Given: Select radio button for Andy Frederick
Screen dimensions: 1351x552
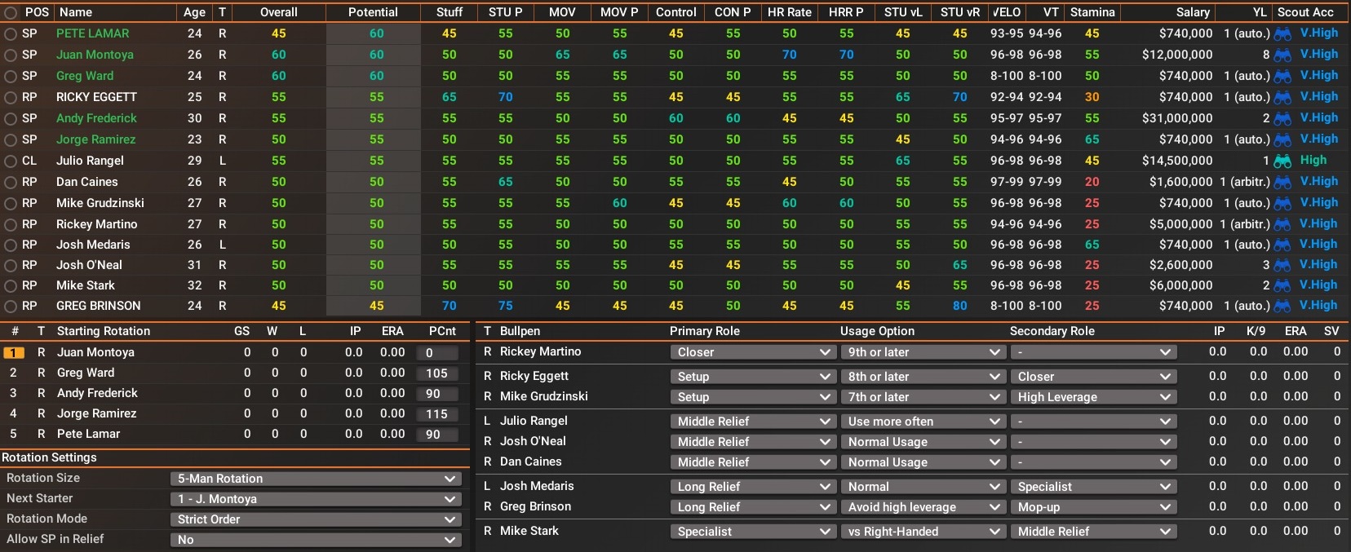Looking at the screenshot, I should [x=11, y=119].
